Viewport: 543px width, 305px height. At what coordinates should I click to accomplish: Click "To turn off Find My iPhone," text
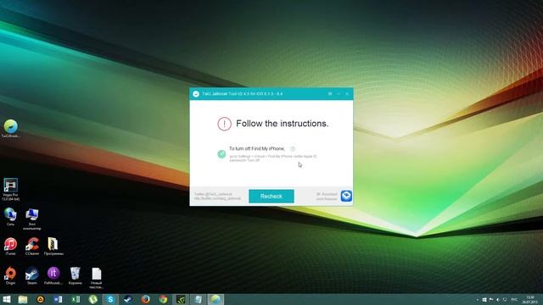(257, 149)
